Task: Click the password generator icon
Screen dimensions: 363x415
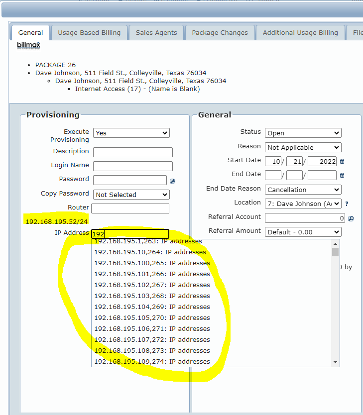Action: pyautogui.click(x=173, y=181)
